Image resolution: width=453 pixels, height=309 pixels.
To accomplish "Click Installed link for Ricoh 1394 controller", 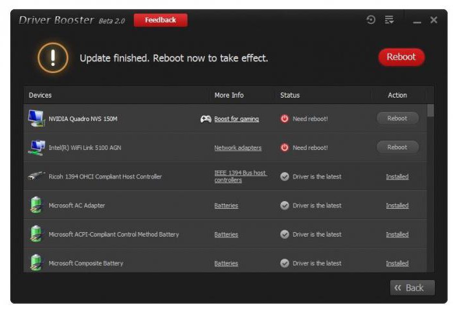I will coord(397,176).
